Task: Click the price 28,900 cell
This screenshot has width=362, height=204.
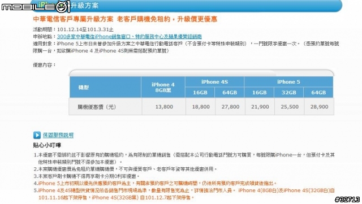Action: tap(319, 107)
